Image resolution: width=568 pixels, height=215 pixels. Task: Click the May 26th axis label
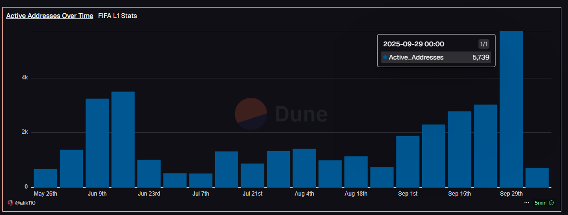click(45, 194)
